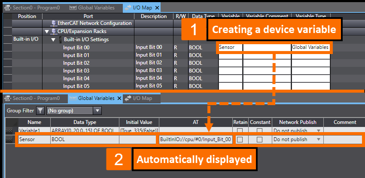Select the Input Bit 04 port row
This screenshot has height=178, width=365.
76,78
